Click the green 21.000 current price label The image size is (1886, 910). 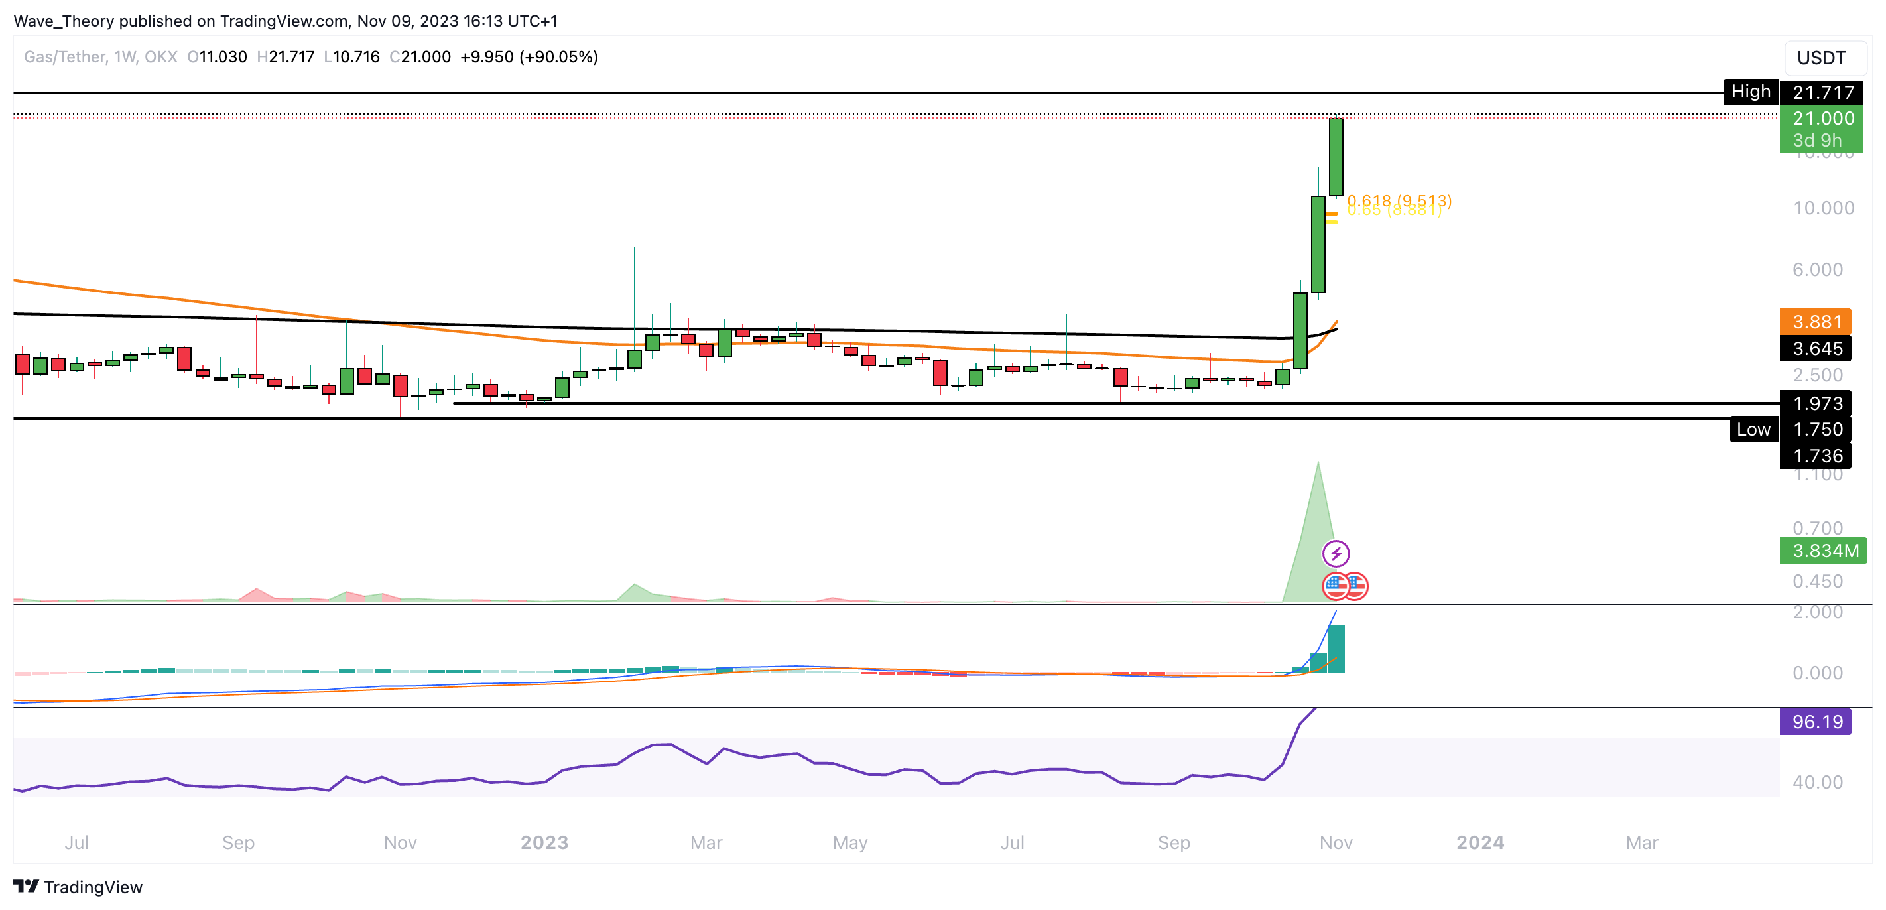[1822, 119]
